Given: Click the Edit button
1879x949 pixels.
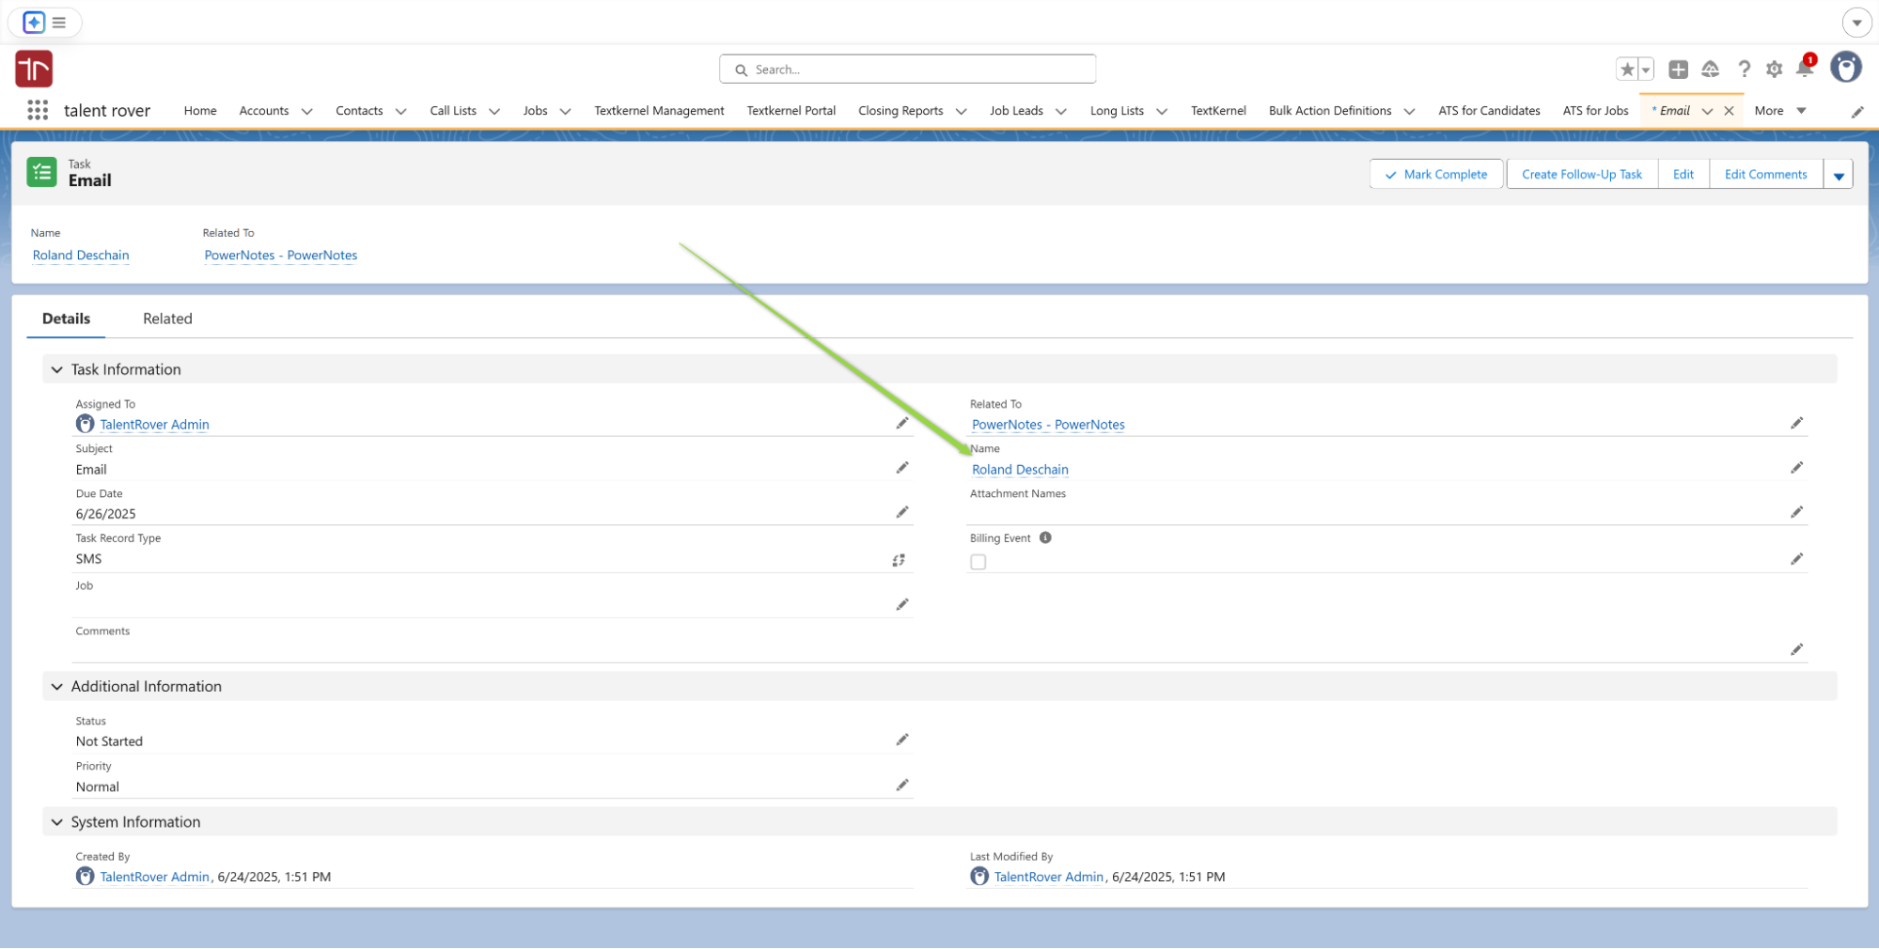Looking at the screenshot, I should [x=1683, y=175].
